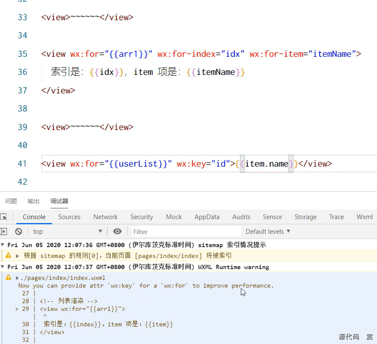Image resolution: width=377 pixels, height=344 pixels.
Task: Click the wx:for-index attribute on line 35
Action: click(x=186, y=54)
